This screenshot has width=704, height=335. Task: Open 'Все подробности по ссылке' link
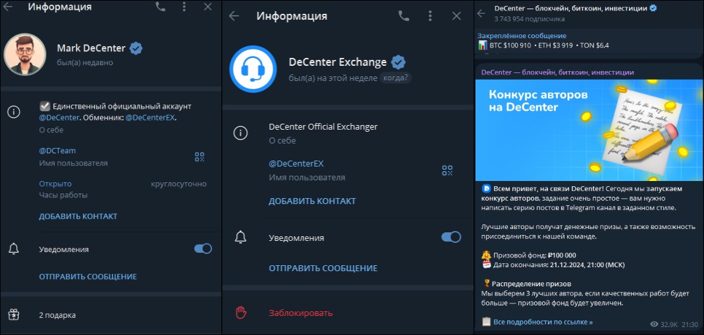pos(543,322)
